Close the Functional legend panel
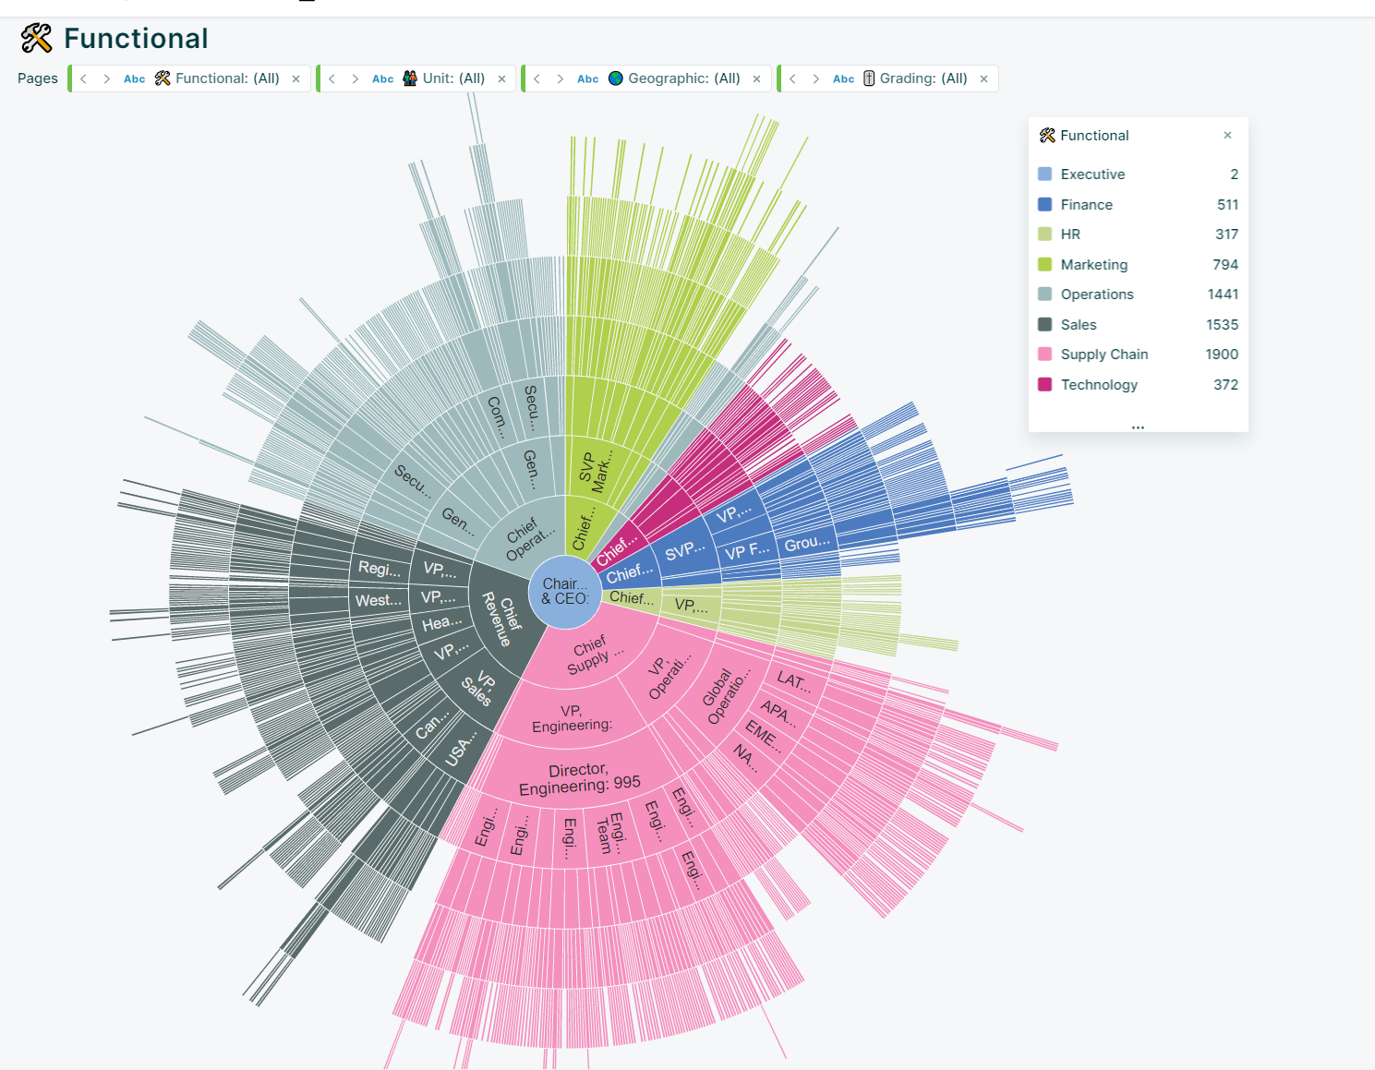Screen dimensions: 1375x1070 (1227, 135)
